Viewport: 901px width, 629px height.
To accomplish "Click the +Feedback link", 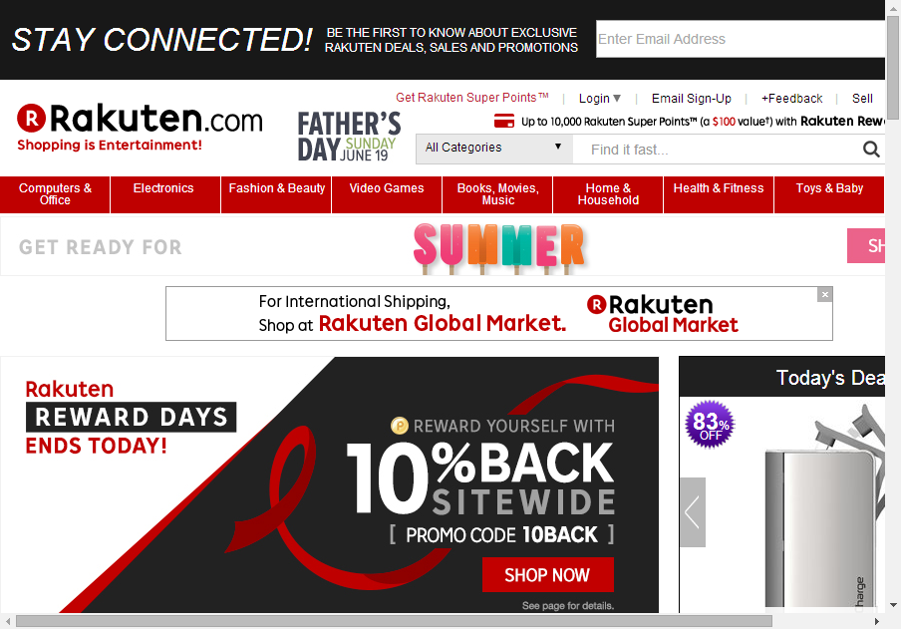I will pyautogui.click(x=791, y=99).
